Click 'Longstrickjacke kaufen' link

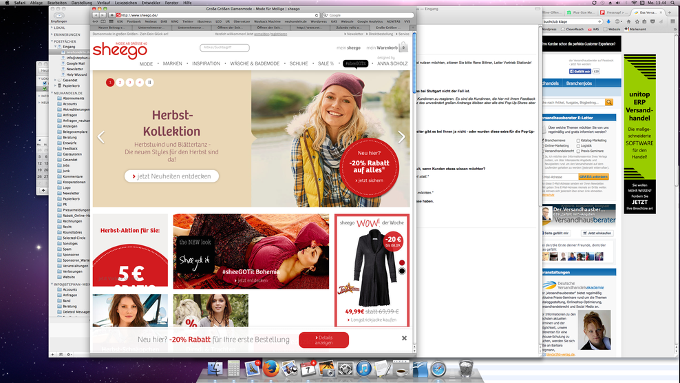[374, 320]
